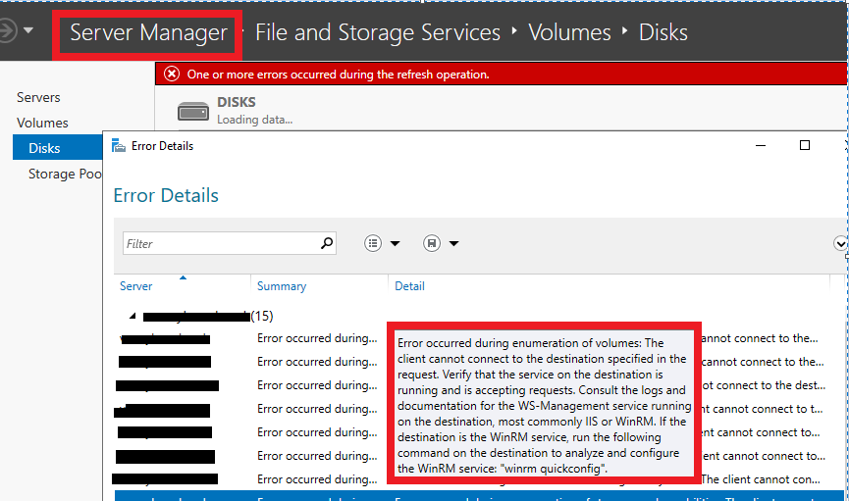The height and width of the screenshot is (501, 849).
Task: Sort by the Server column header
Action: pos(135,285)
